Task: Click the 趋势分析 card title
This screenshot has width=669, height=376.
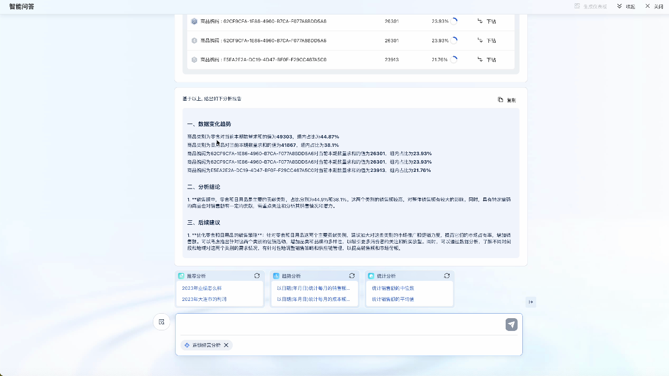Action: click(291, 276)
